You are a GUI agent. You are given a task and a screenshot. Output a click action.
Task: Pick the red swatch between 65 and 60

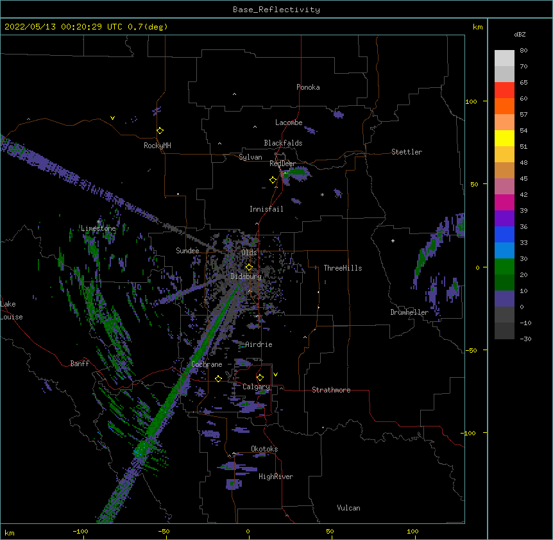[x=504, y=90]
